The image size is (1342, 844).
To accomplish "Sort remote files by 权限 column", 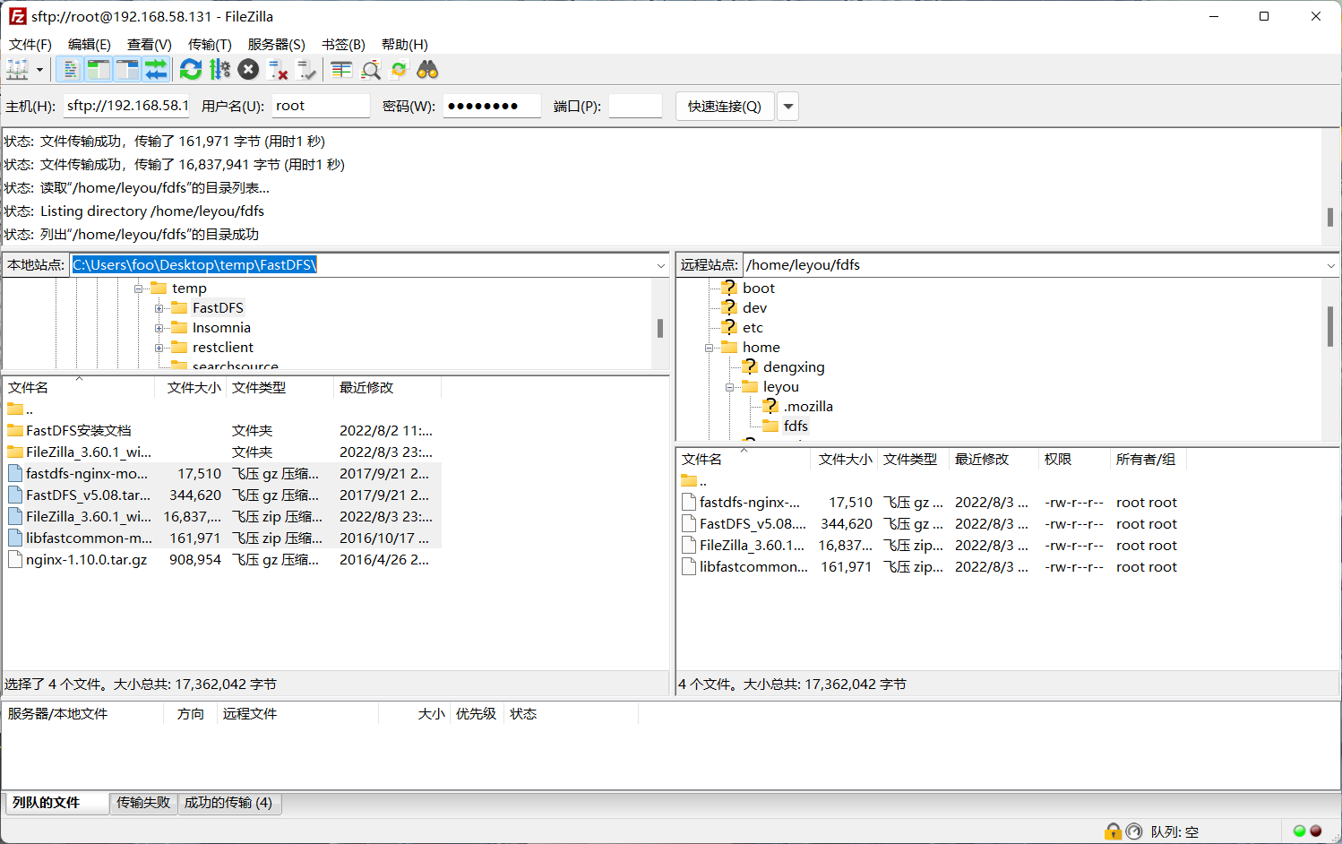I will (1074, 460).
